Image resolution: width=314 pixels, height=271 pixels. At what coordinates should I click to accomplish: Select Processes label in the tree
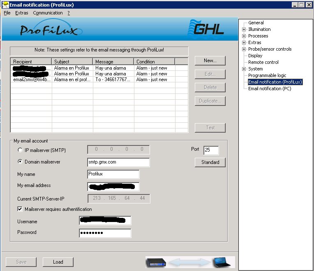point(258,36)
